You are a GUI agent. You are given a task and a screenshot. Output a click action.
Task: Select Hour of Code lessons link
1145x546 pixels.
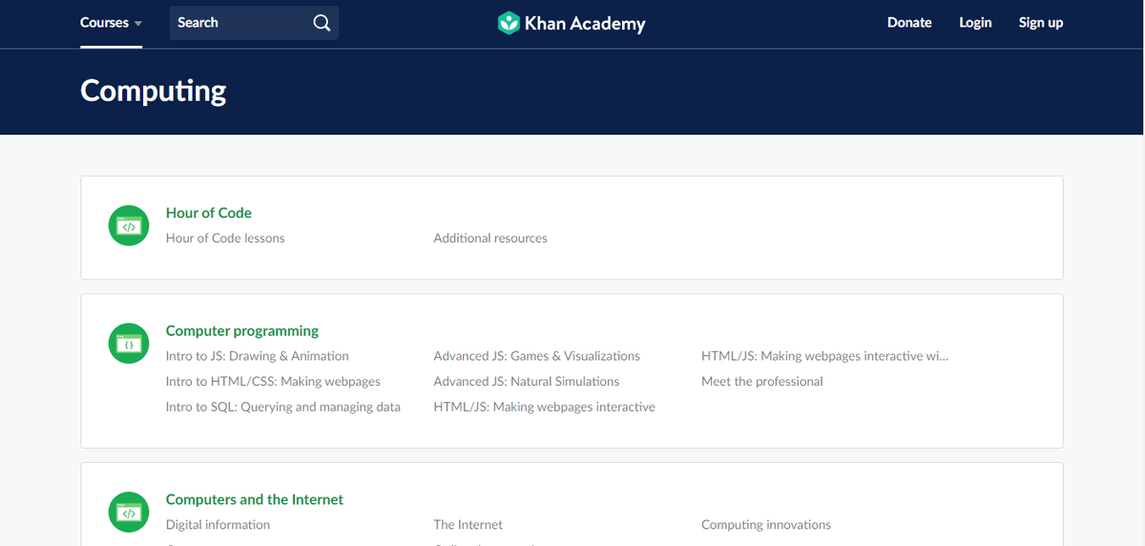click(x=225, y=238)
